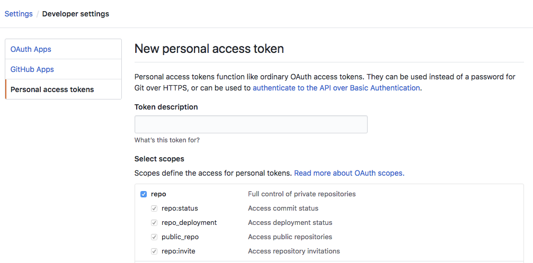Toggle the repo:status checkbox
Image resolution: width=533 pixels, height=263 pixels.
click(154, 208)
